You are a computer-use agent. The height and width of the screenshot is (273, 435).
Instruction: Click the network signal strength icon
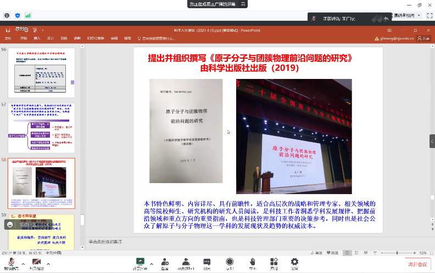point(29,16)
